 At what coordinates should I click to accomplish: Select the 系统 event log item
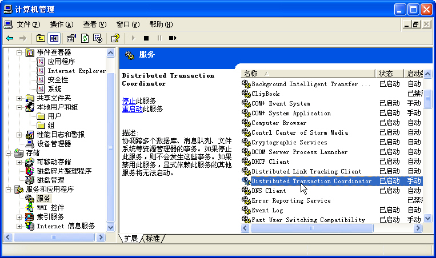coord(54,89)
